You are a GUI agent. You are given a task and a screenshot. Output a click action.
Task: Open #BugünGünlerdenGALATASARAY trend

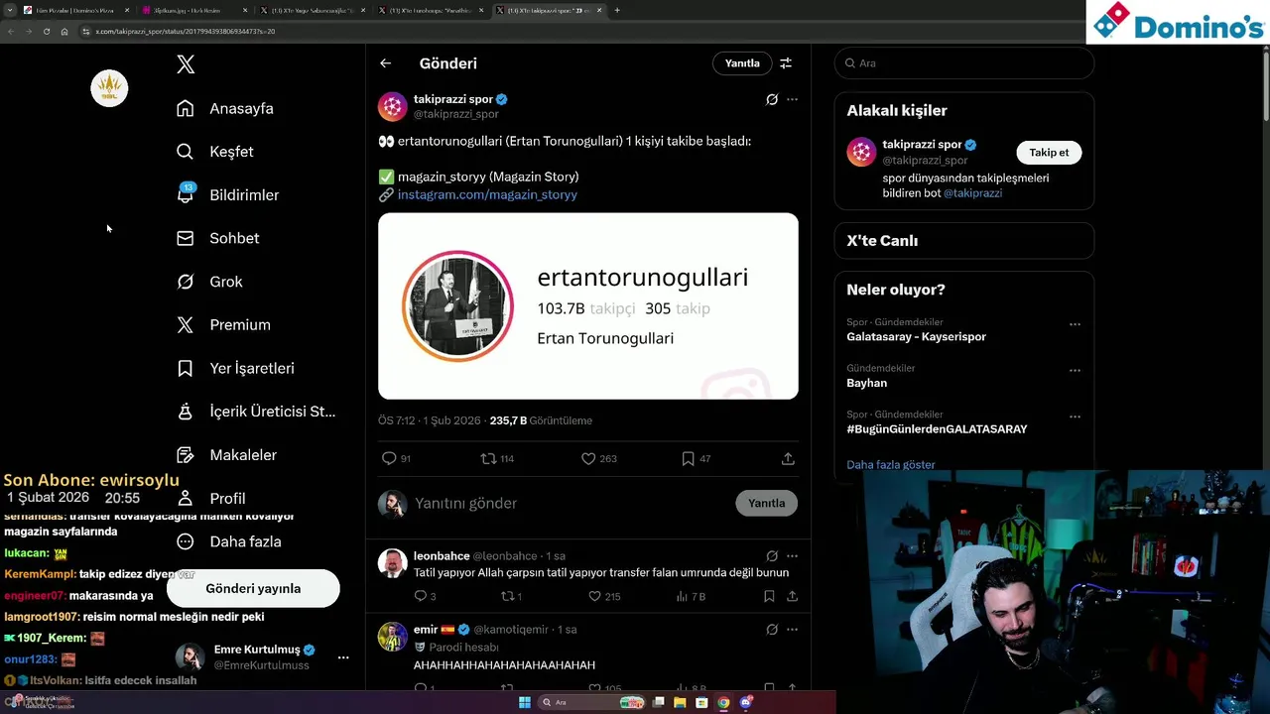937,428
